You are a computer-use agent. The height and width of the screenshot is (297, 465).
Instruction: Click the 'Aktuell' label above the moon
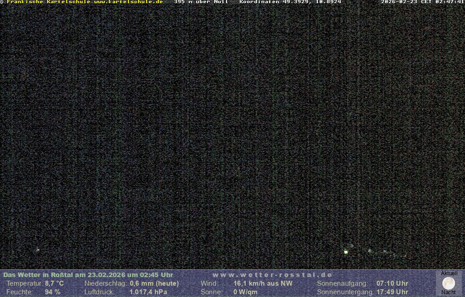(x=449, y=273)
